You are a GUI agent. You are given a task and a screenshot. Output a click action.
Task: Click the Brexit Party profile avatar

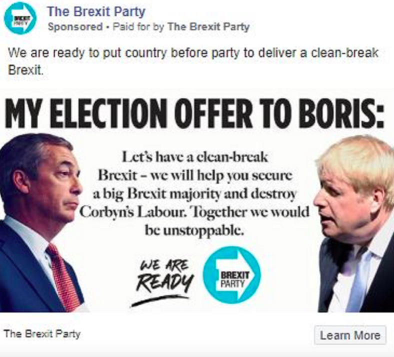coord(20,18)
